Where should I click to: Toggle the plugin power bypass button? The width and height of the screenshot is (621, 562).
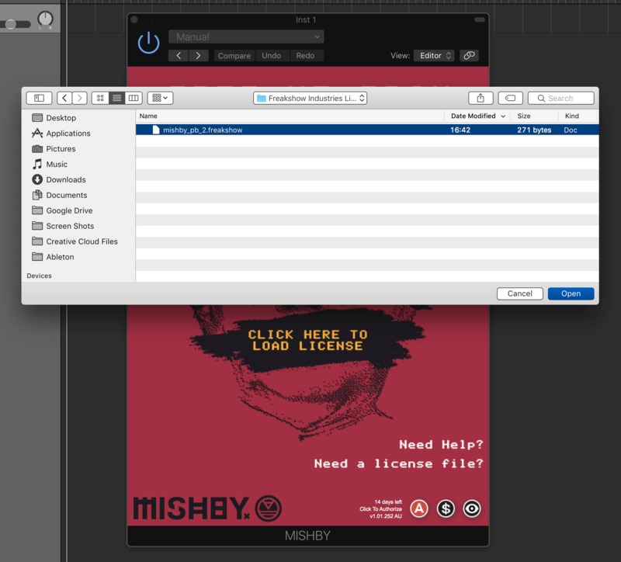pos(148,43)
